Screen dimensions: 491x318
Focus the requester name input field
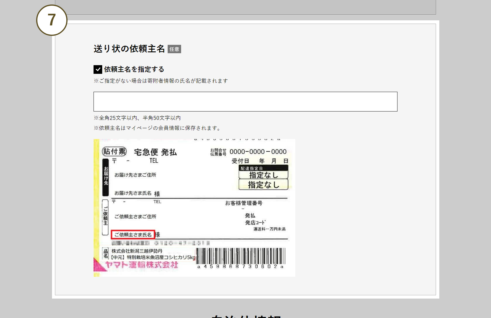tap(245, 102)
